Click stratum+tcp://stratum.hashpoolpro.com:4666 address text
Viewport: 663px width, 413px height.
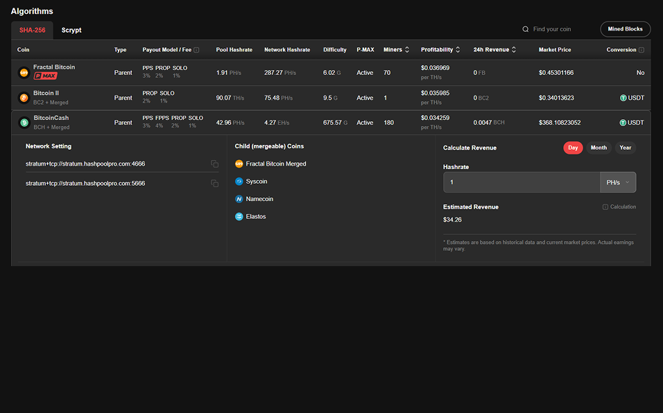coord(85,164)
